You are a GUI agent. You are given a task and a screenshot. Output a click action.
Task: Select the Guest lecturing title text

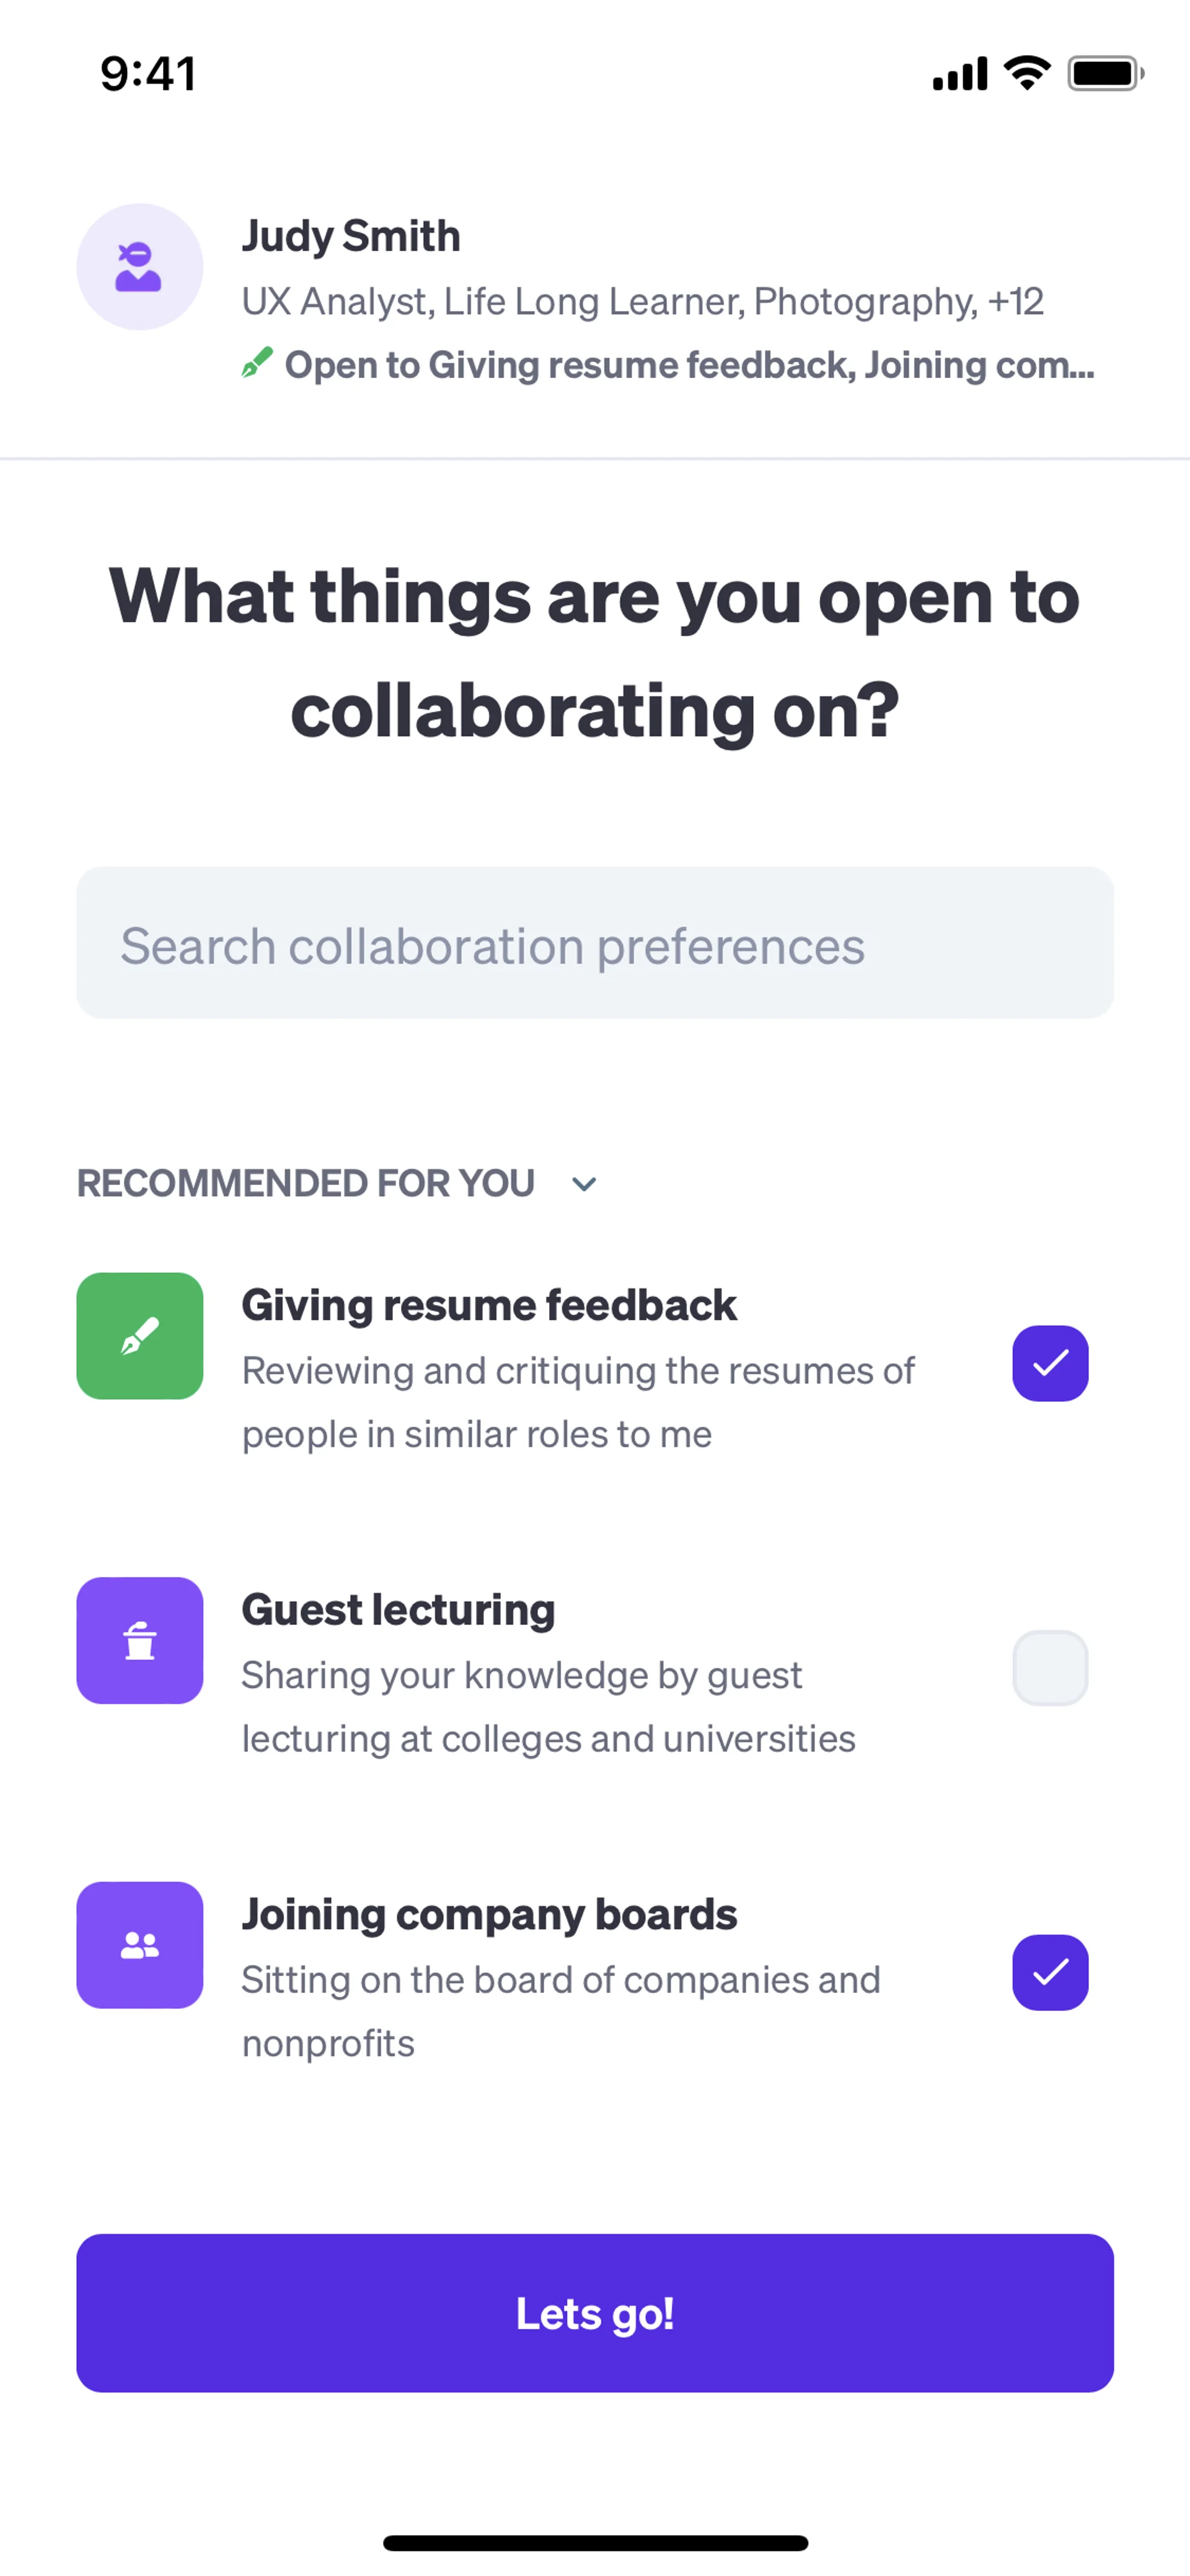pyautogui.click(x=398, y=1610)
